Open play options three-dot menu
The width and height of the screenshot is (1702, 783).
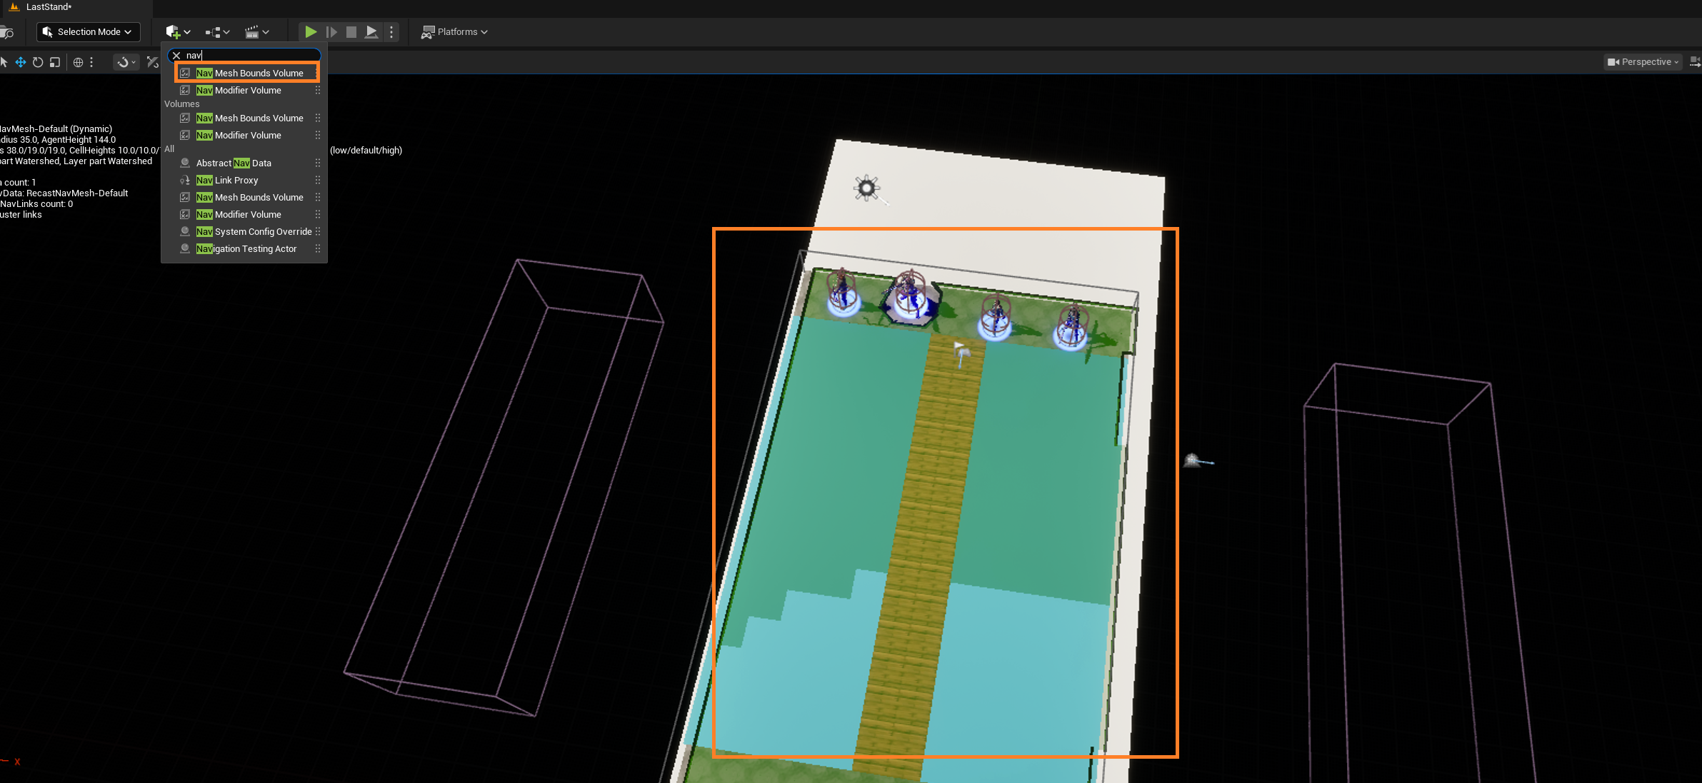tap(391, 32)
